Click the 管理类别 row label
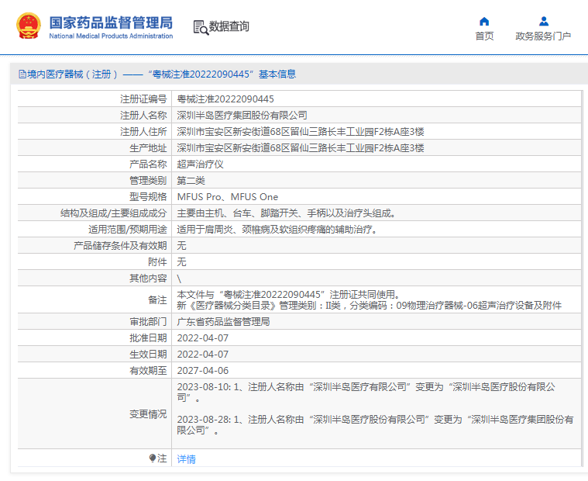Image resolution: width=588 pixels, height=481 pixels. click(148, 181)
